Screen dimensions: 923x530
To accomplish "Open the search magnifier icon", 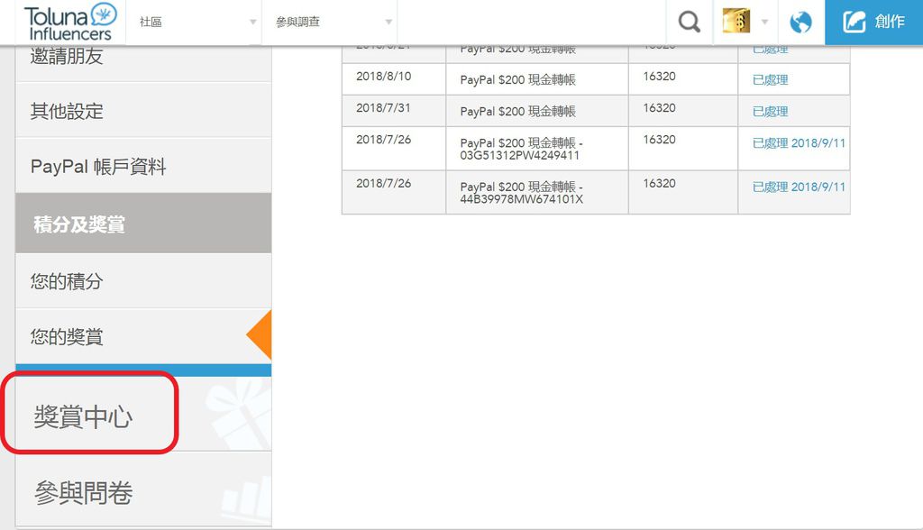I will pos(689,22).
